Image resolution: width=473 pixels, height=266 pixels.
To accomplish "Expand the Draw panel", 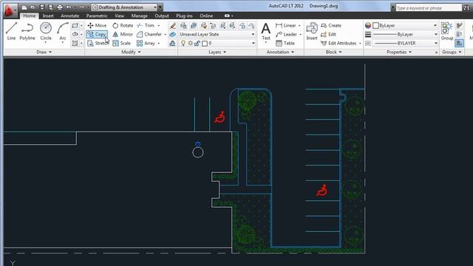I will point(44,52).
